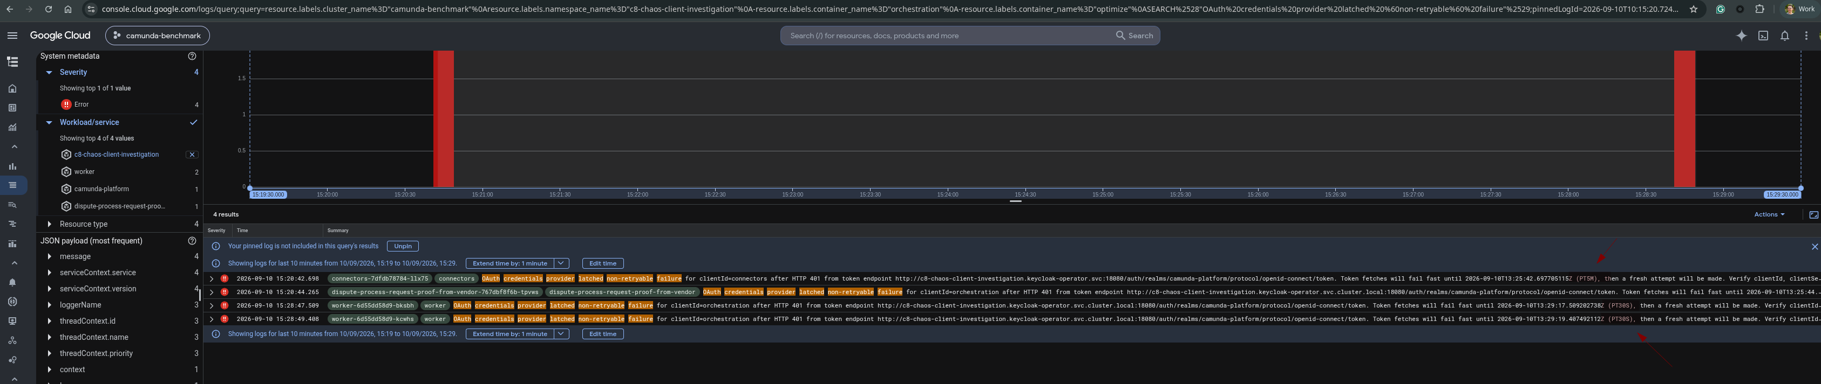Expand serviceContext.version field

49,289
